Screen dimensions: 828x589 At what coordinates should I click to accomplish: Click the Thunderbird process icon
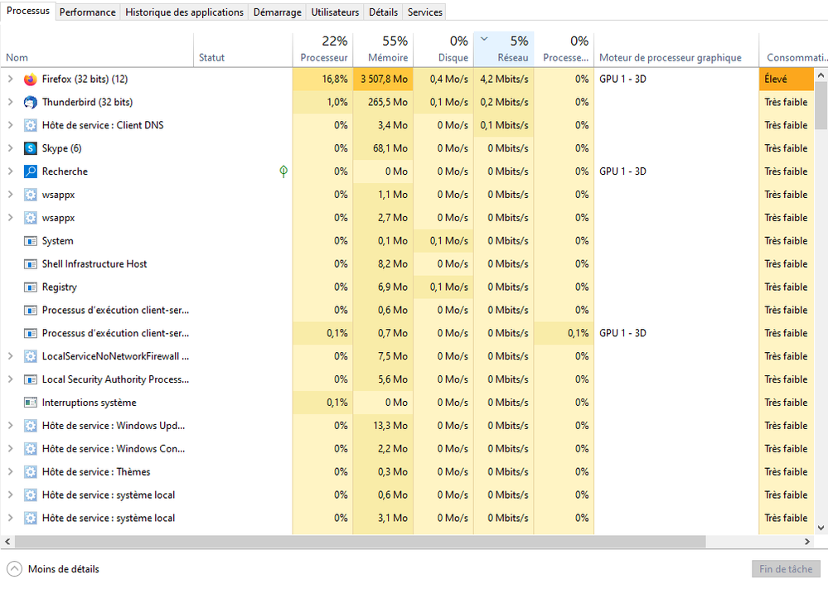(x=31, y=103)
